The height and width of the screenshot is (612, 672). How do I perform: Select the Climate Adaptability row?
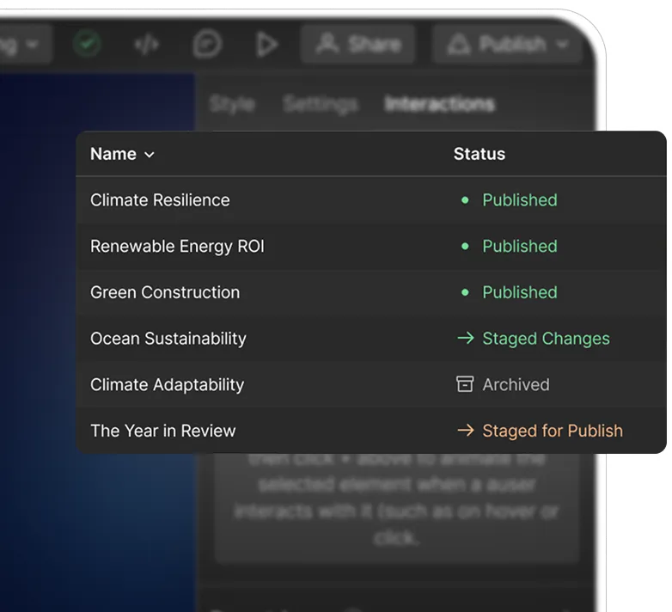[x=370, y=385]
